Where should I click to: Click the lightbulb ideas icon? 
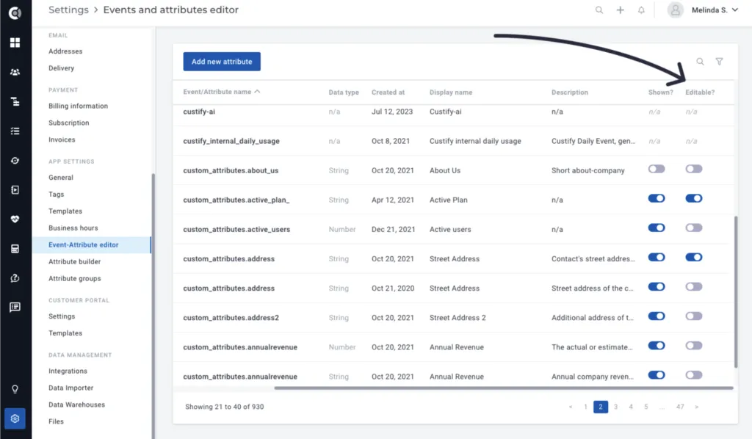pos(15,389)
